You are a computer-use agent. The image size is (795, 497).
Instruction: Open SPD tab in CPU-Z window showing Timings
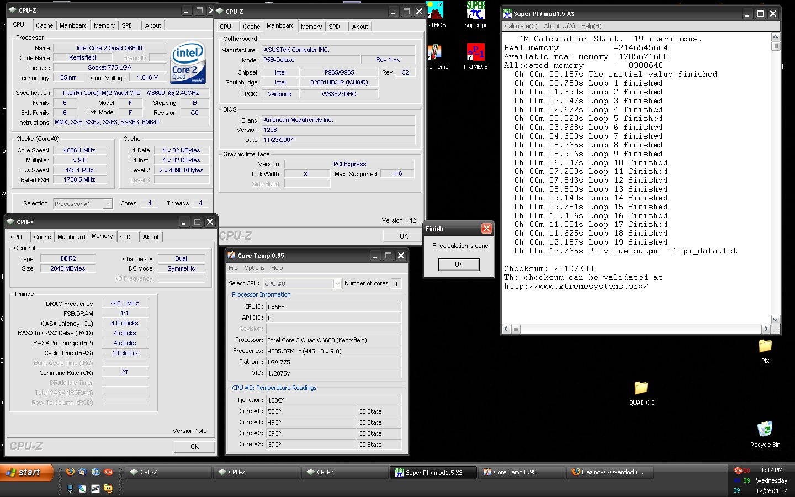tap(125, 237)
